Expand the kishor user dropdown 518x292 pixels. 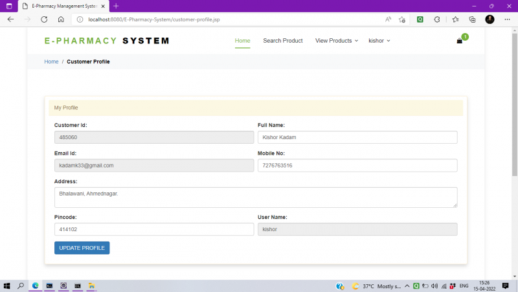point(379,41)
